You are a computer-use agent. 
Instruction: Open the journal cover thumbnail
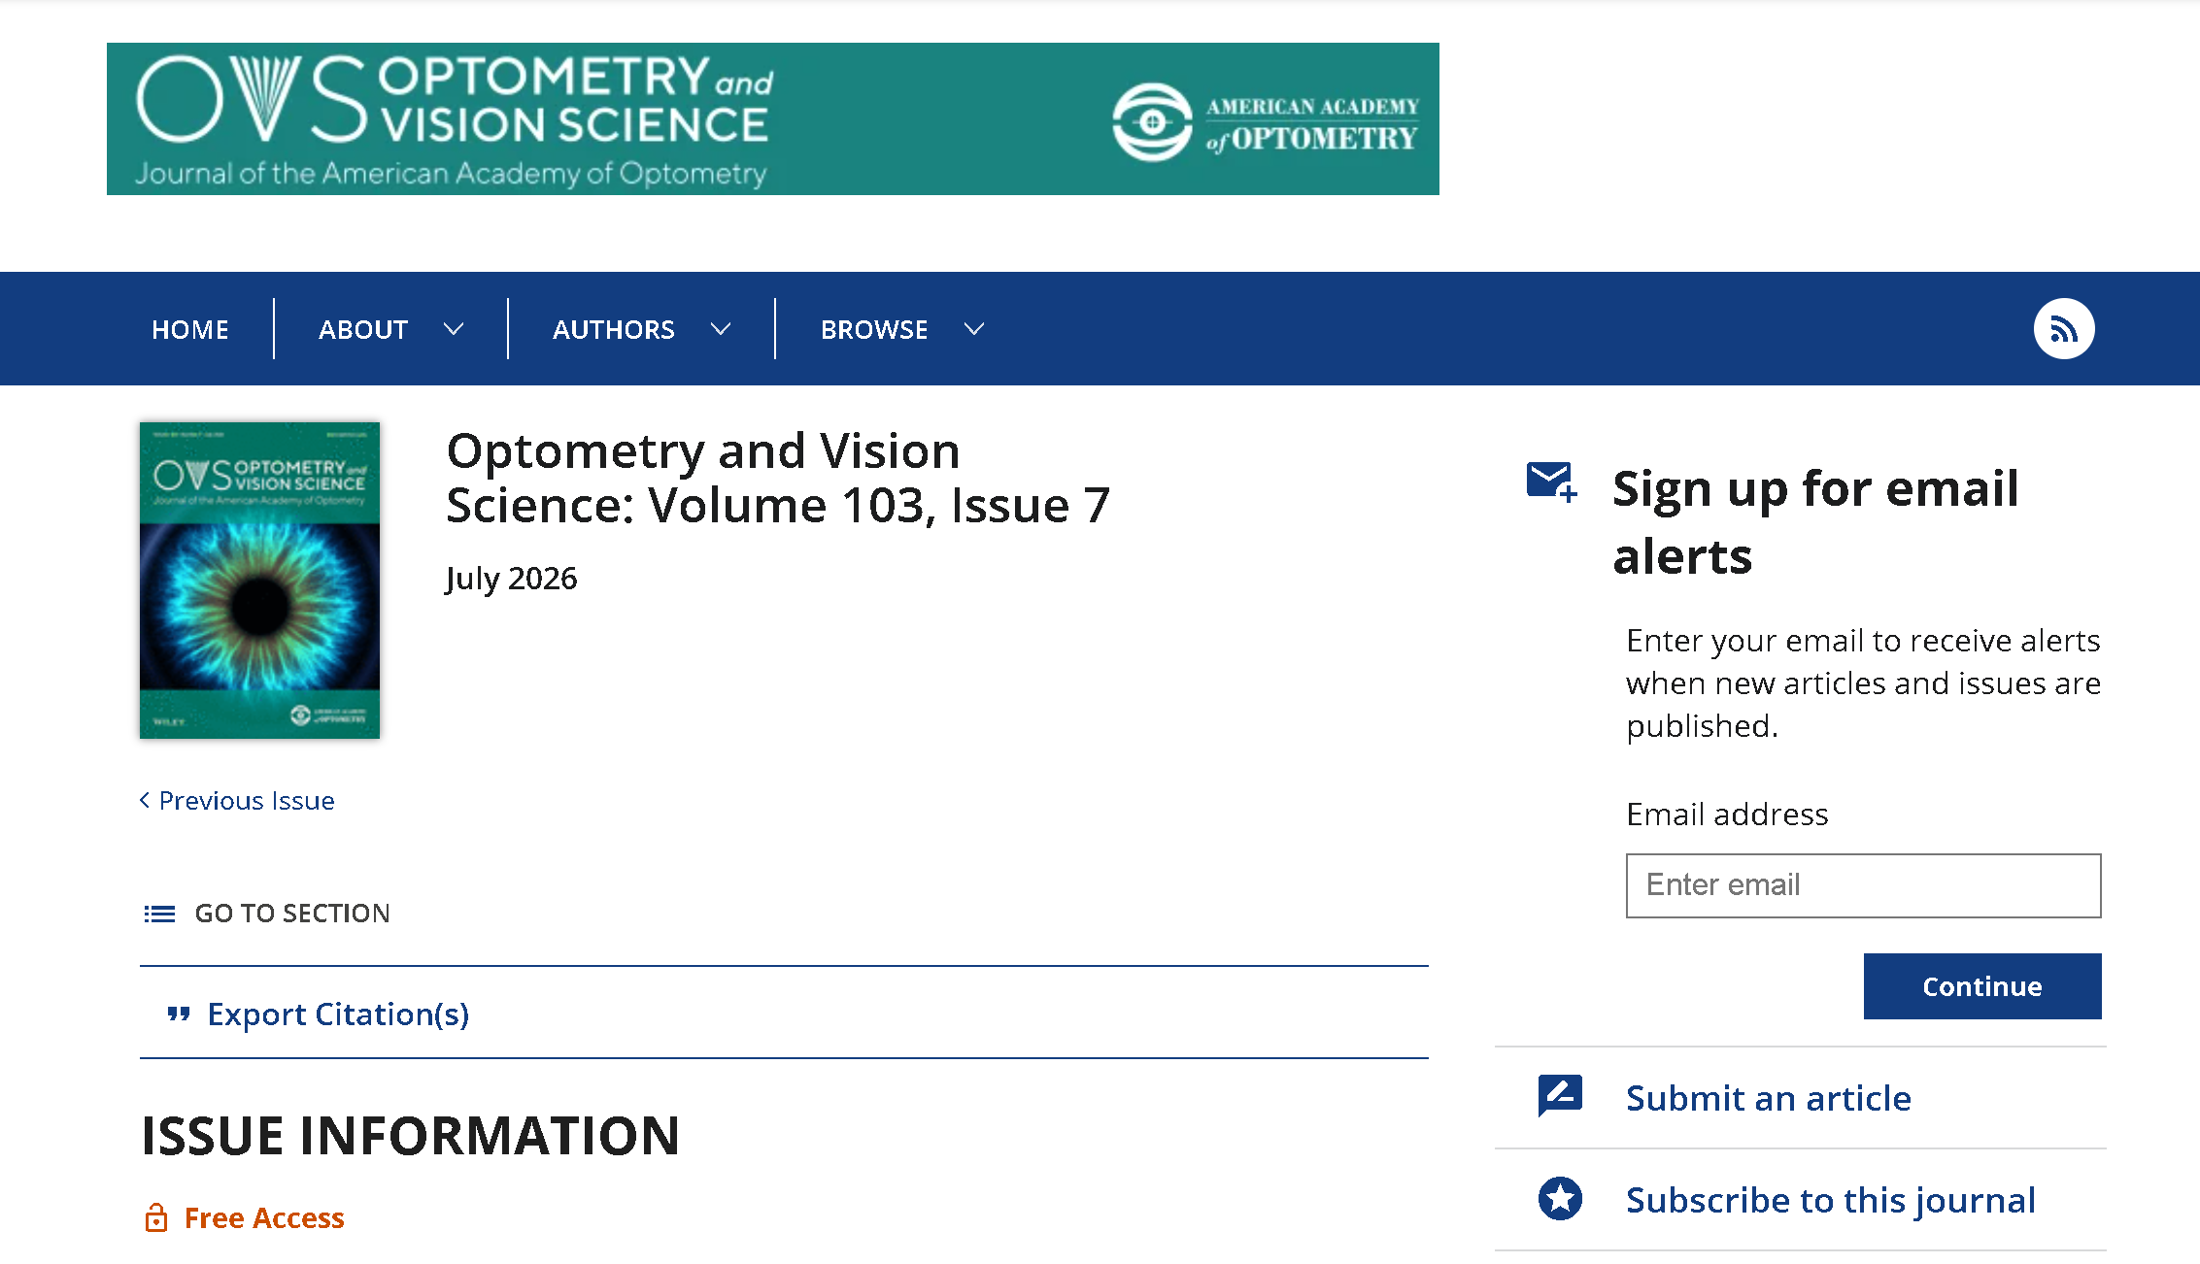pos(259,581)
